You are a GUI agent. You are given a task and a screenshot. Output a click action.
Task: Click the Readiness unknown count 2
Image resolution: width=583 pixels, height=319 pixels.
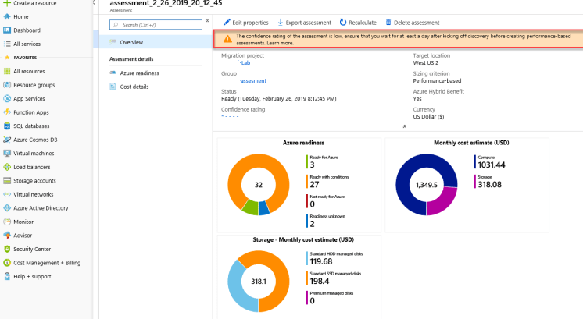[313, 224]
